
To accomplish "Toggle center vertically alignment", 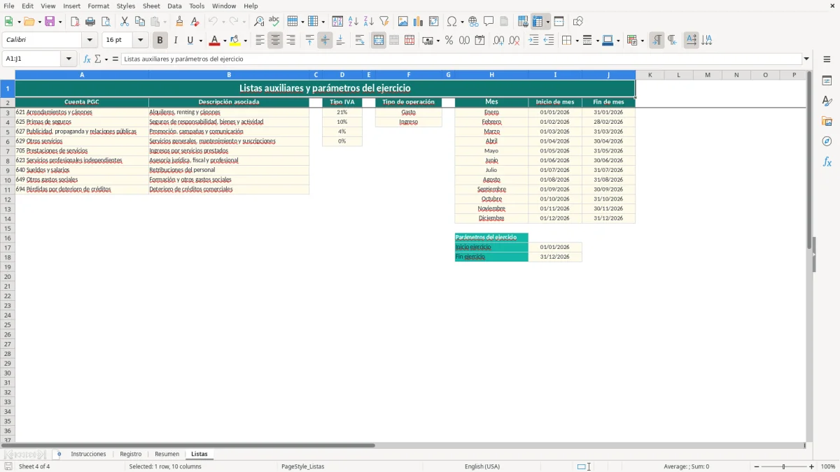I will point(325,41).
